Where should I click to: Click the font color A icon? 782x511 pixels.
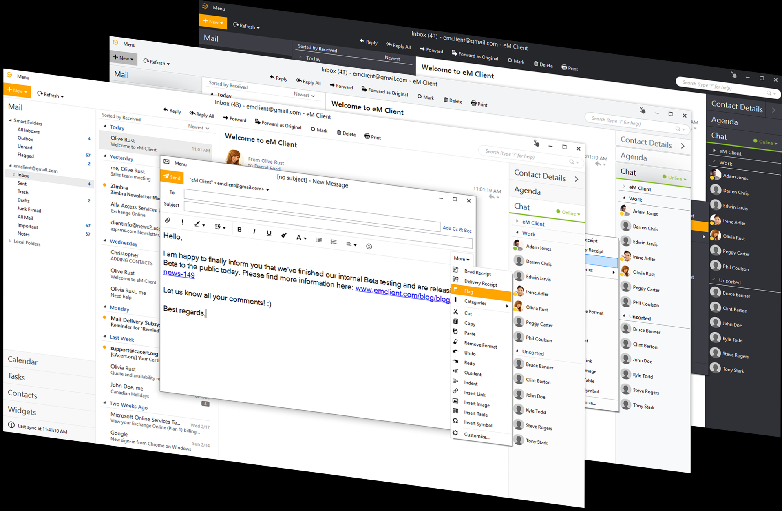301,237
